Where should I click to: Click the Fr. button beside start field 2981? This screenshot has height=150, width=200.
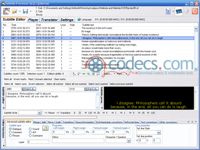(x=33, y=89)
